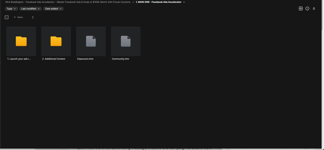Toggle sort direction arrows next to Name
Screen dimensions: 324x150
pos(33,17)
